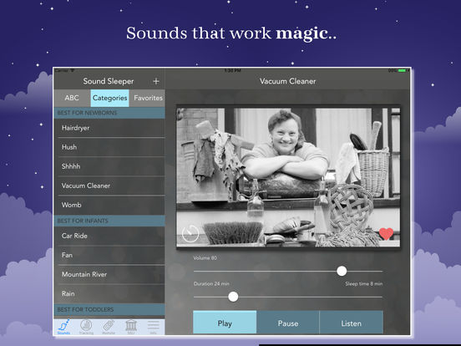Click the Best for Infants section header
Screen dimensions: 461x346
pos(109,221)
